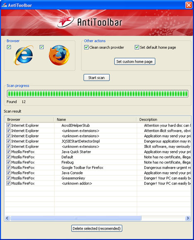Screen dimensions: 194x240
Task: Click the horizontal scrollbar thumb
Action: pyautogui.click(x=76, y=218)
